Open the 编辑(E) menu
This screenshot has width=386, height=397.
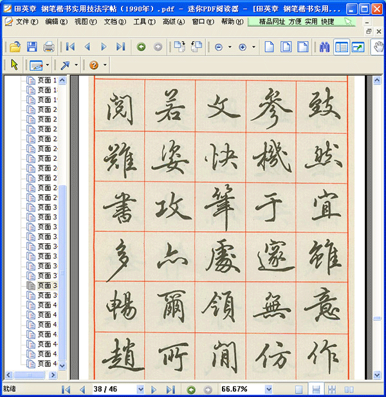click(56, 22)
